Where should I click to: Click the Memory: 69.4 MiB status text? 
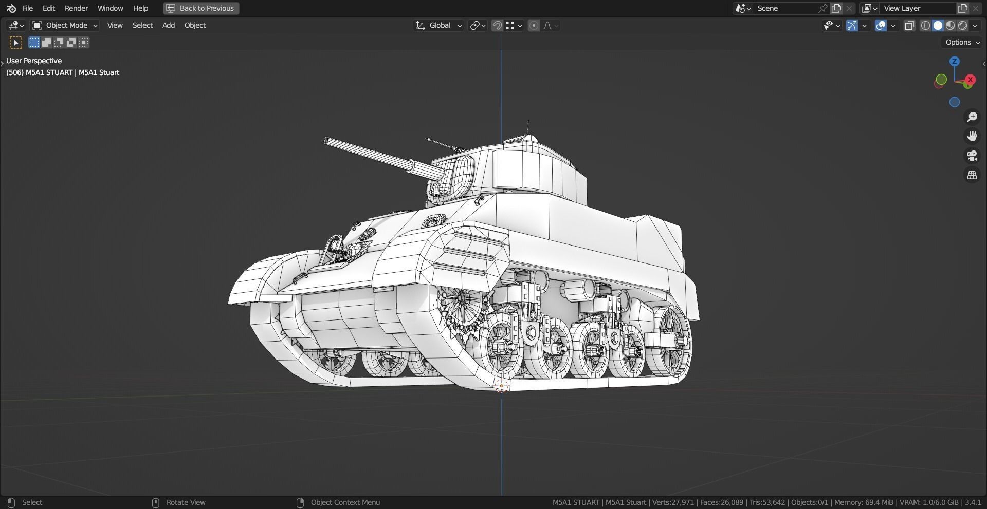864,502
